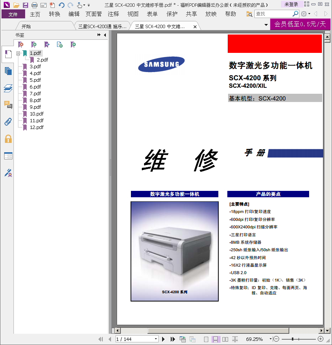Screen dimensions: 332x345
Task: Select continuous facing view mode
Action: coord(235,339)
